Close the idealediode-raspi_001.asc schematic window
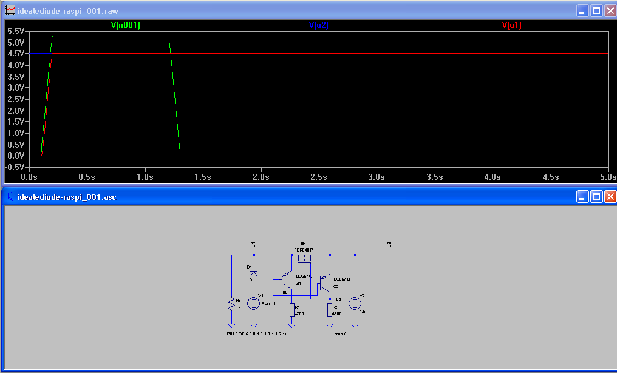This screenshot has width=617, height=373. click(610, 196)
